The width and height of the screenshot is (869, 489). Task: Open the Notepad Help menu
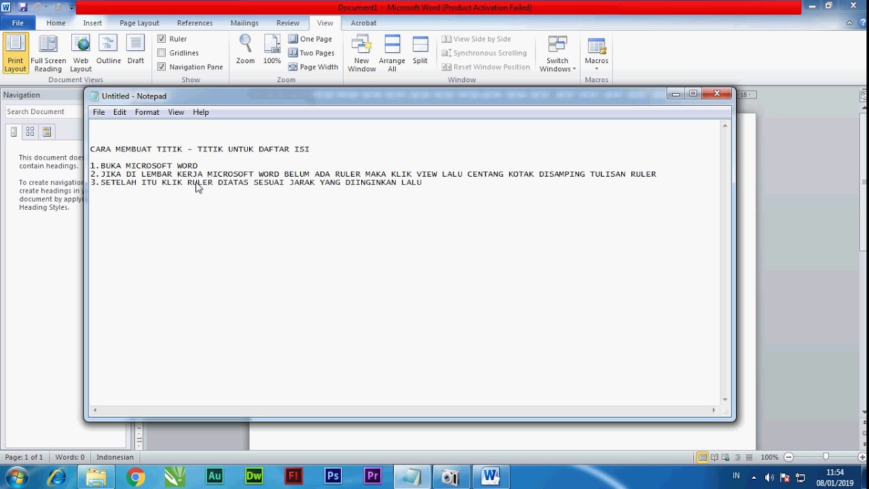[200, 112]
